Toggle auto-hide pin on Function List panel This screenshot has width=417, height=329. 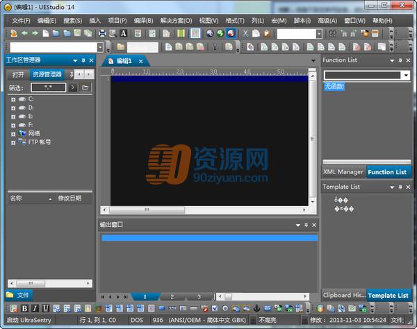[400, 60]
